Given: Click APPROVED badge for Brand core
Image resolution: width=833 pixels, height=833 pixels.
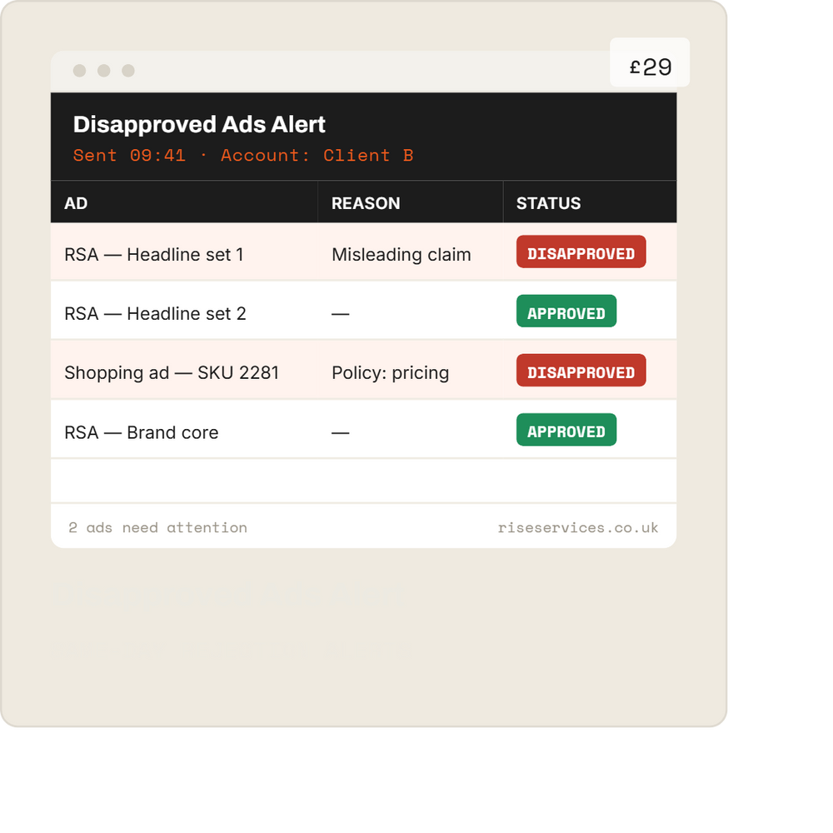Looking at the screenshot, I should tap(566, 430).
